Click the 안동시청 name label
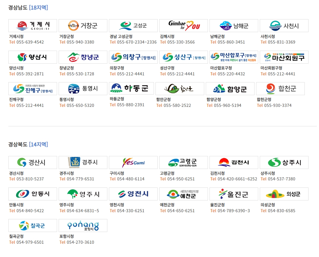 [x=16, y=205]
